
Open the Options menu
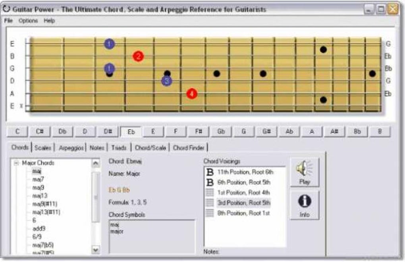(28, 21)
